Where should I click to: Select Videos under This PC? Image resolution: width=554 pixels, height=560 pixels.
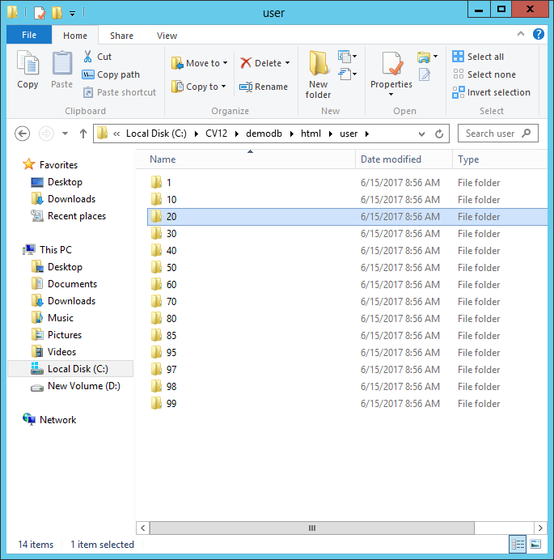tap(53, 352)
